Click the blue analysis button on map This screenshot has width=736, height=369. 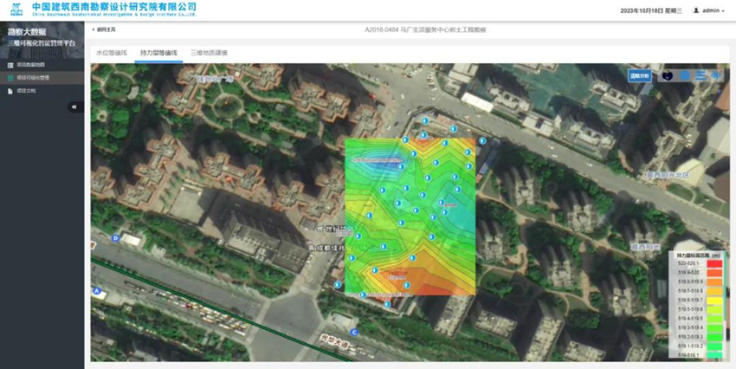(x=639, y=76)
